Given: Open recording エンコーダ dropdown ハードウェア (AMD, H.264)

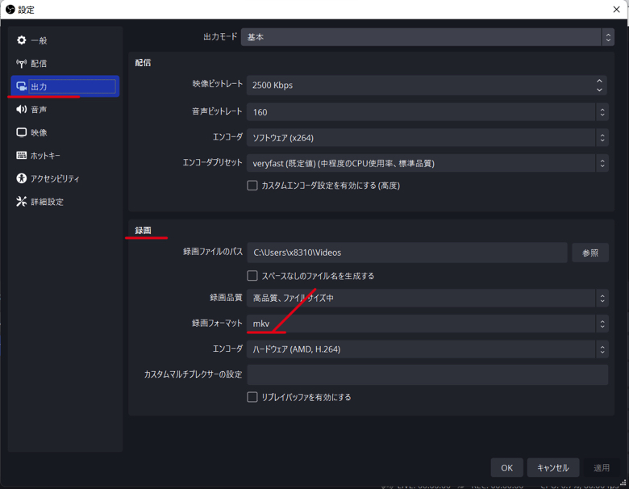Looking at the screenshot, I should point(427,349).
